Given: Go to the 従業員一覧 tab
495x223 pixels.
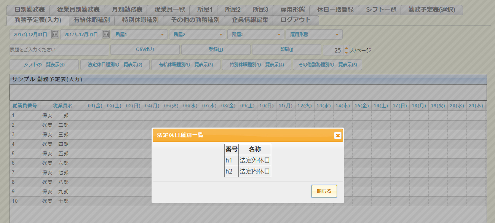Looking at the screenshot, I should pyautogui.click(x=170, y=10).
